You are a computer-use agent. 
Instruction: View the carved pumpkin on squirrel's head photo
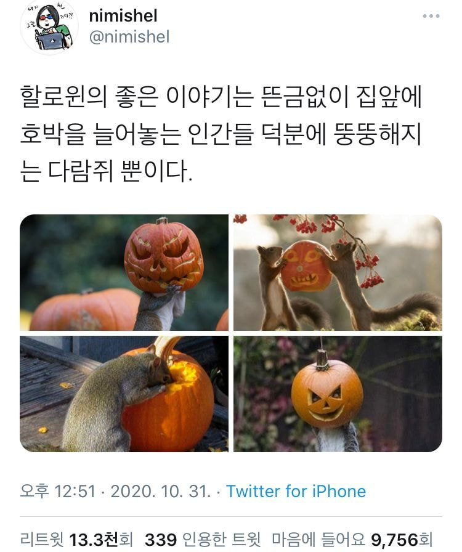tap(124, 272)
